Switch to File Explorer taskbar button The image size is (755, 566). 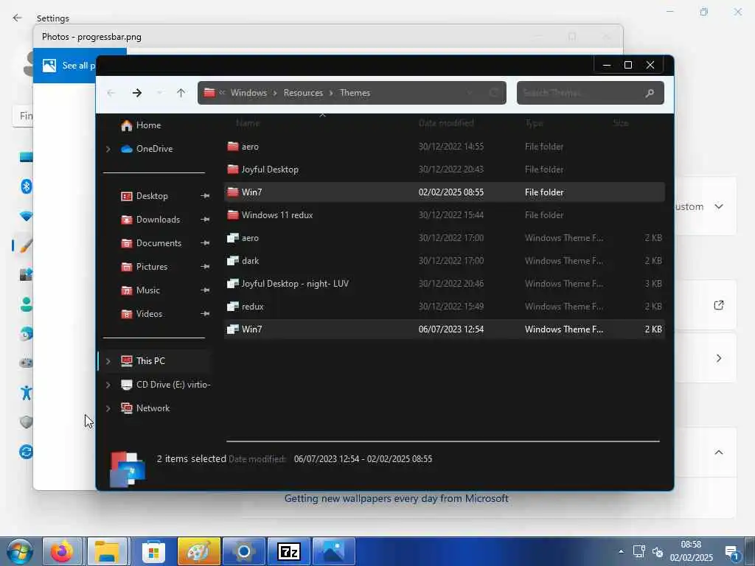pos(107,551)
